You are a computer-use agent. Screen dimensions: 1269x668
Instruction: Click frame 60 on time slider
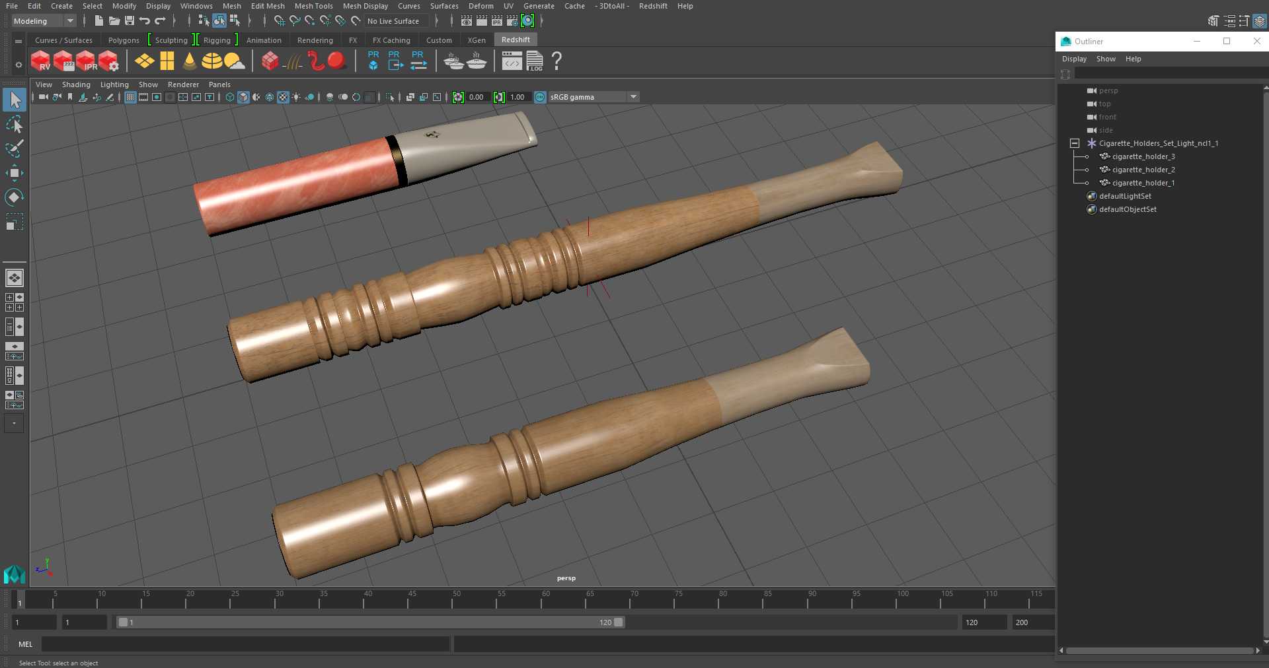click(545, 599)
